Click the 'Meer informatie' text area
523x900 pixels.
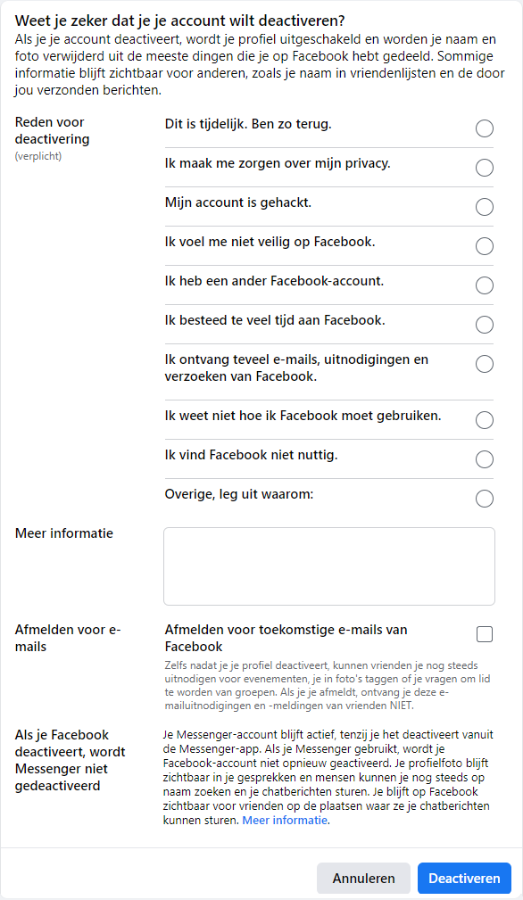(329, 566)
